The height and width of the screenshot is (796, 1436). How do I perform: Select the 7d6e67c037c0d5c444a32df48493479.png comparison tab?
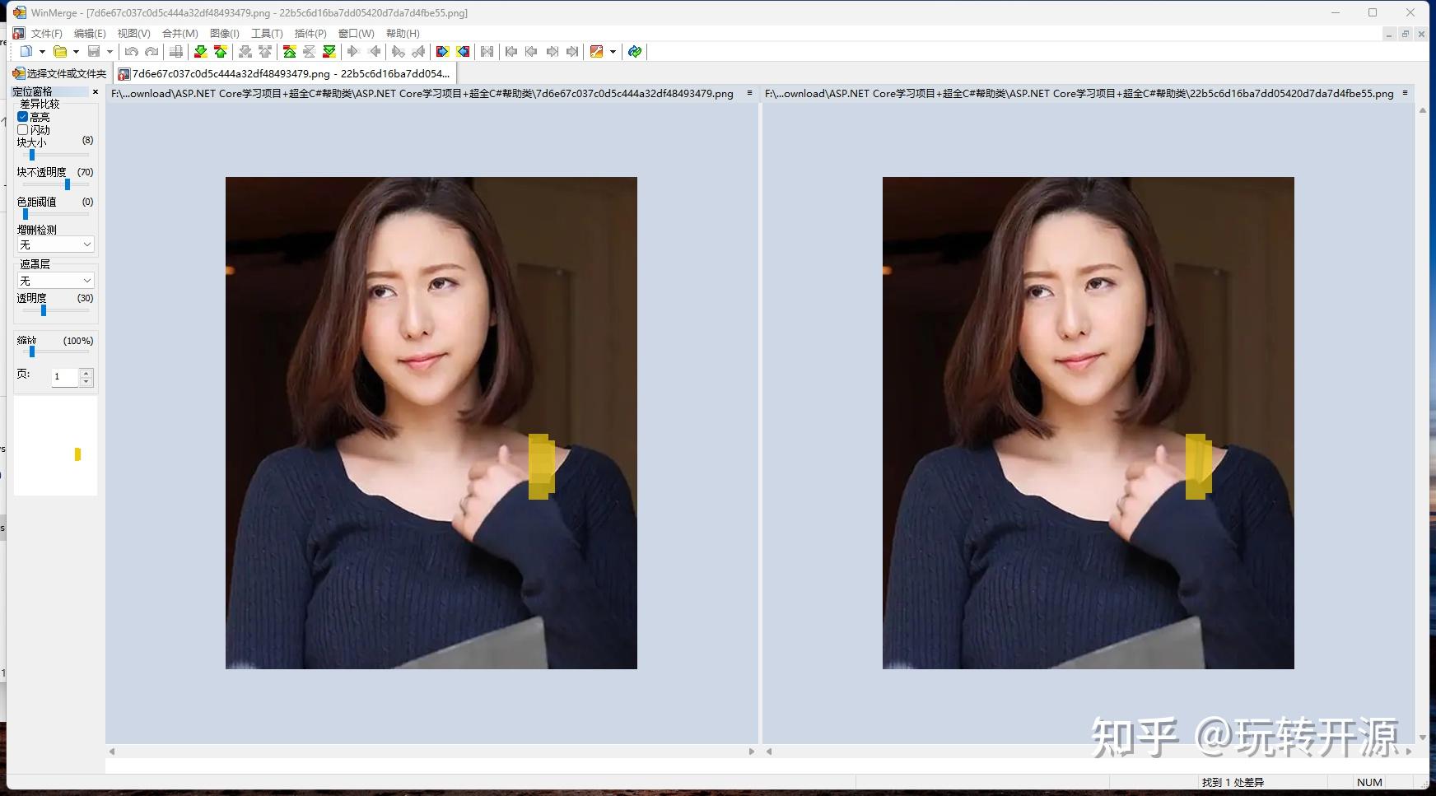pos(284,73)
